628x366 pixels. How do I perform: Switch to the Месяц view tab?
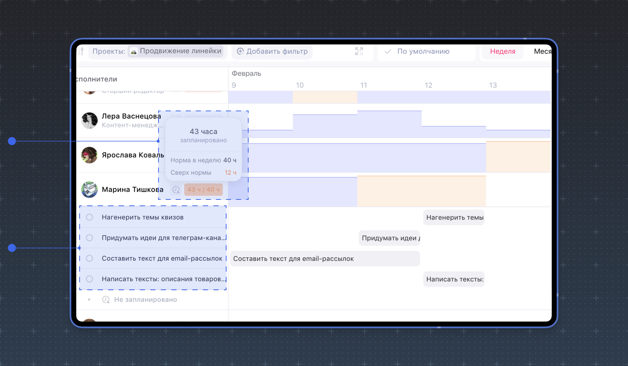pyautogui.click(x=542, y=51)
